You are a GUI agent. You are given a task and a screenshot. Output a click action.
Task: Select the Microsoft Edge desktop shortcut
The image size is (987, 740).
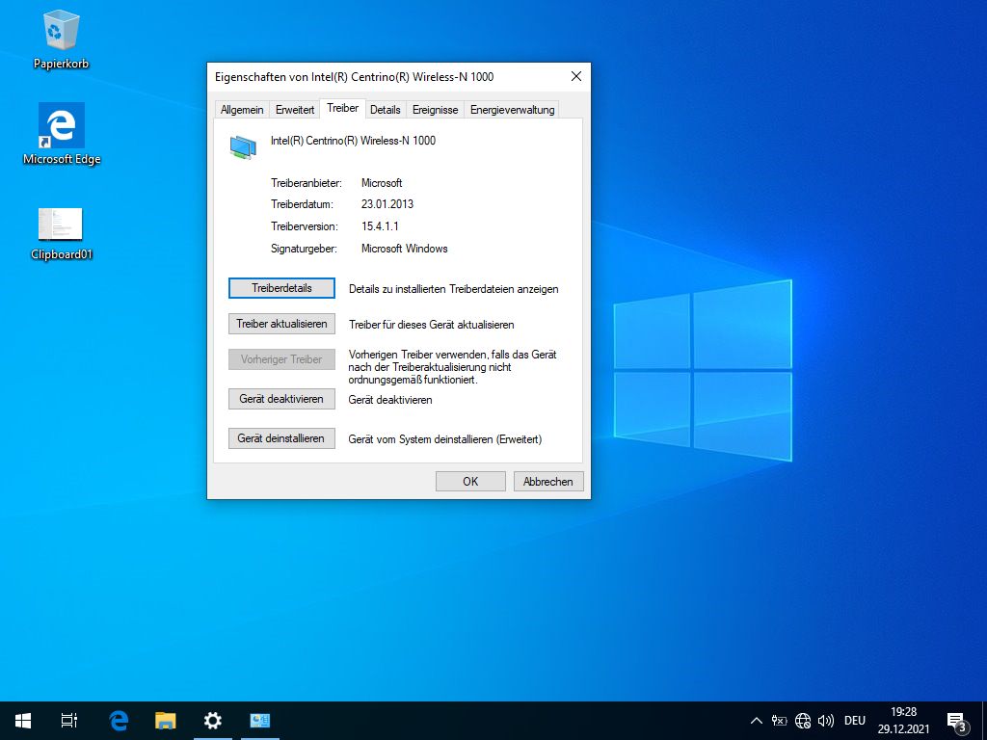click(62, 134)
